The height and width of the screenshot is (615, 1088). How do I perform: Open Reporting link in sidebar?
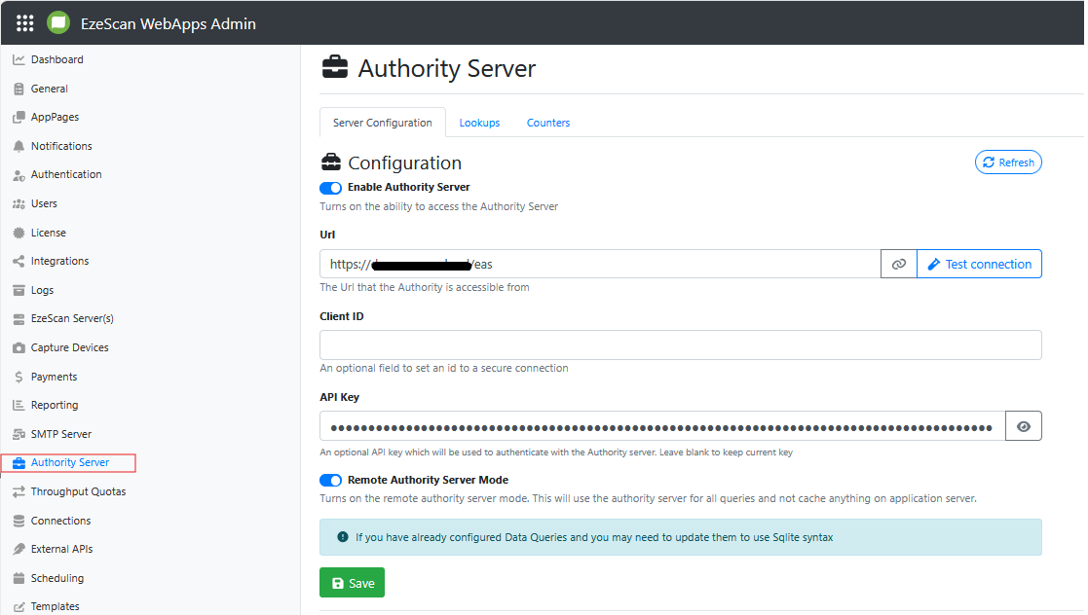pos(55,405)
